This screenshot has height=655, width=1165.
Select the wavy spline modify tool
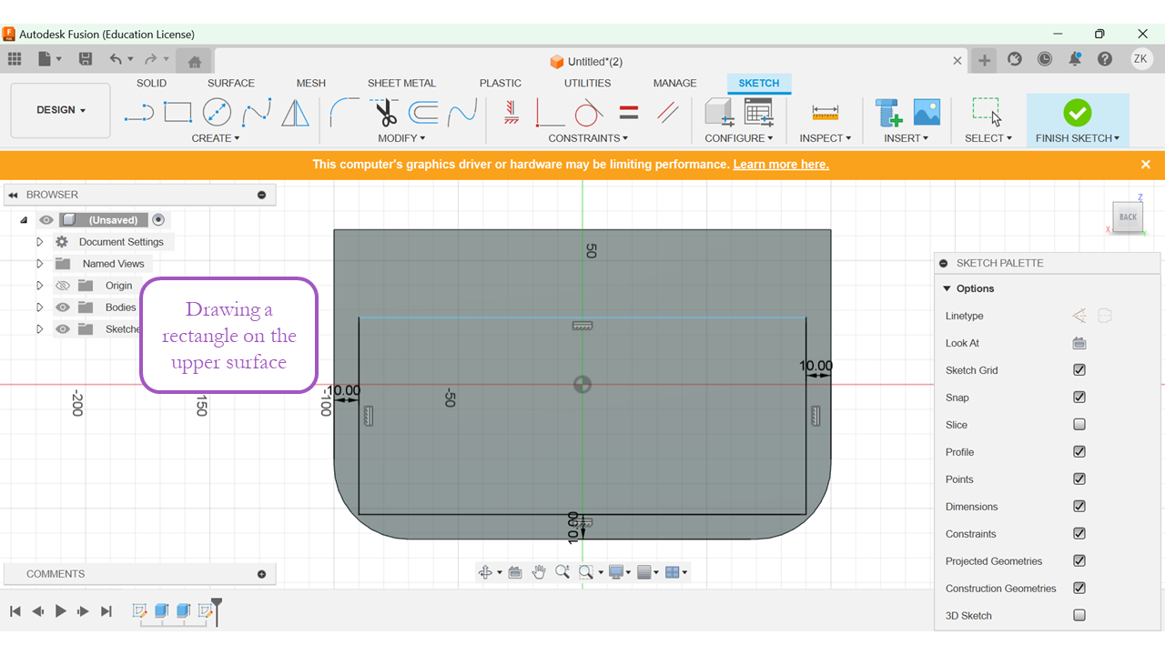pyautogui.click(x=462, y=113)
